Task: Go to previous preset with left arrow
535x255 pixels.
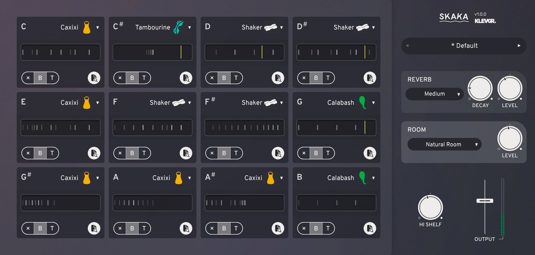Action: [407, 45]
